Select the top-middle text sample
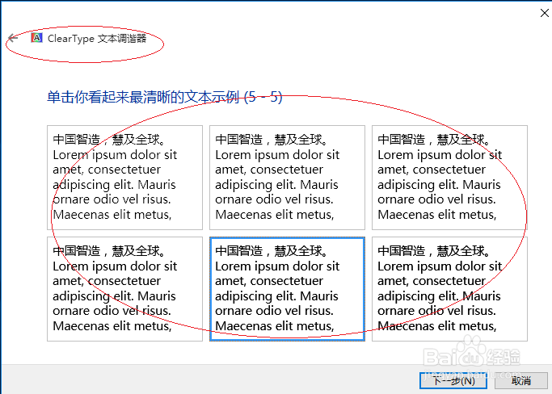552x394 pixels. [287, 178]
